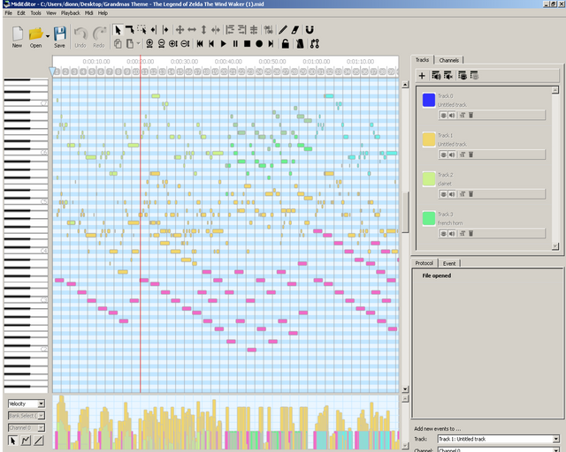Click show all tracks icon
This screenshot has height=452, width=566.
pyautogui.click(x=463, y=75)
